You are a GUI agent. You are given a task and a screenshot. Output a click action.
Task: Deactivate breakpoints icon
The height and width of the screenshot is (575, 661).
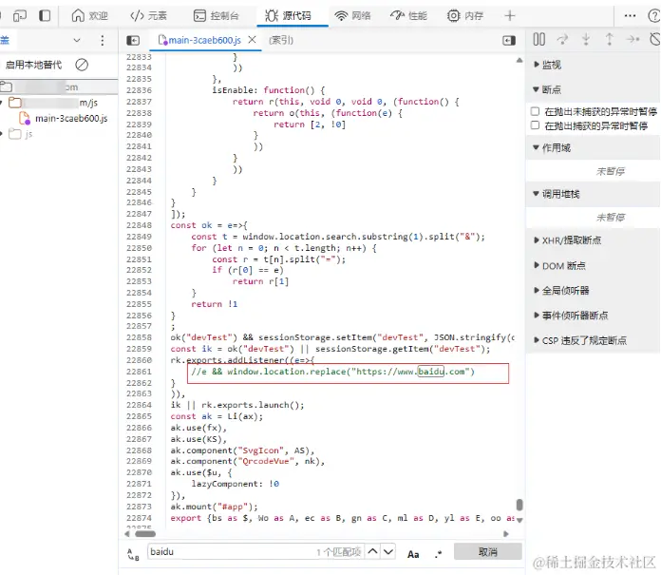pyautogui.click(x=655, y=39)
